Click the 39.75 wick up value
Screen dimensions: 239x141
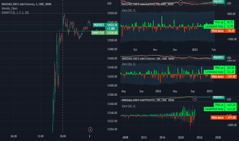click(230, 22)
